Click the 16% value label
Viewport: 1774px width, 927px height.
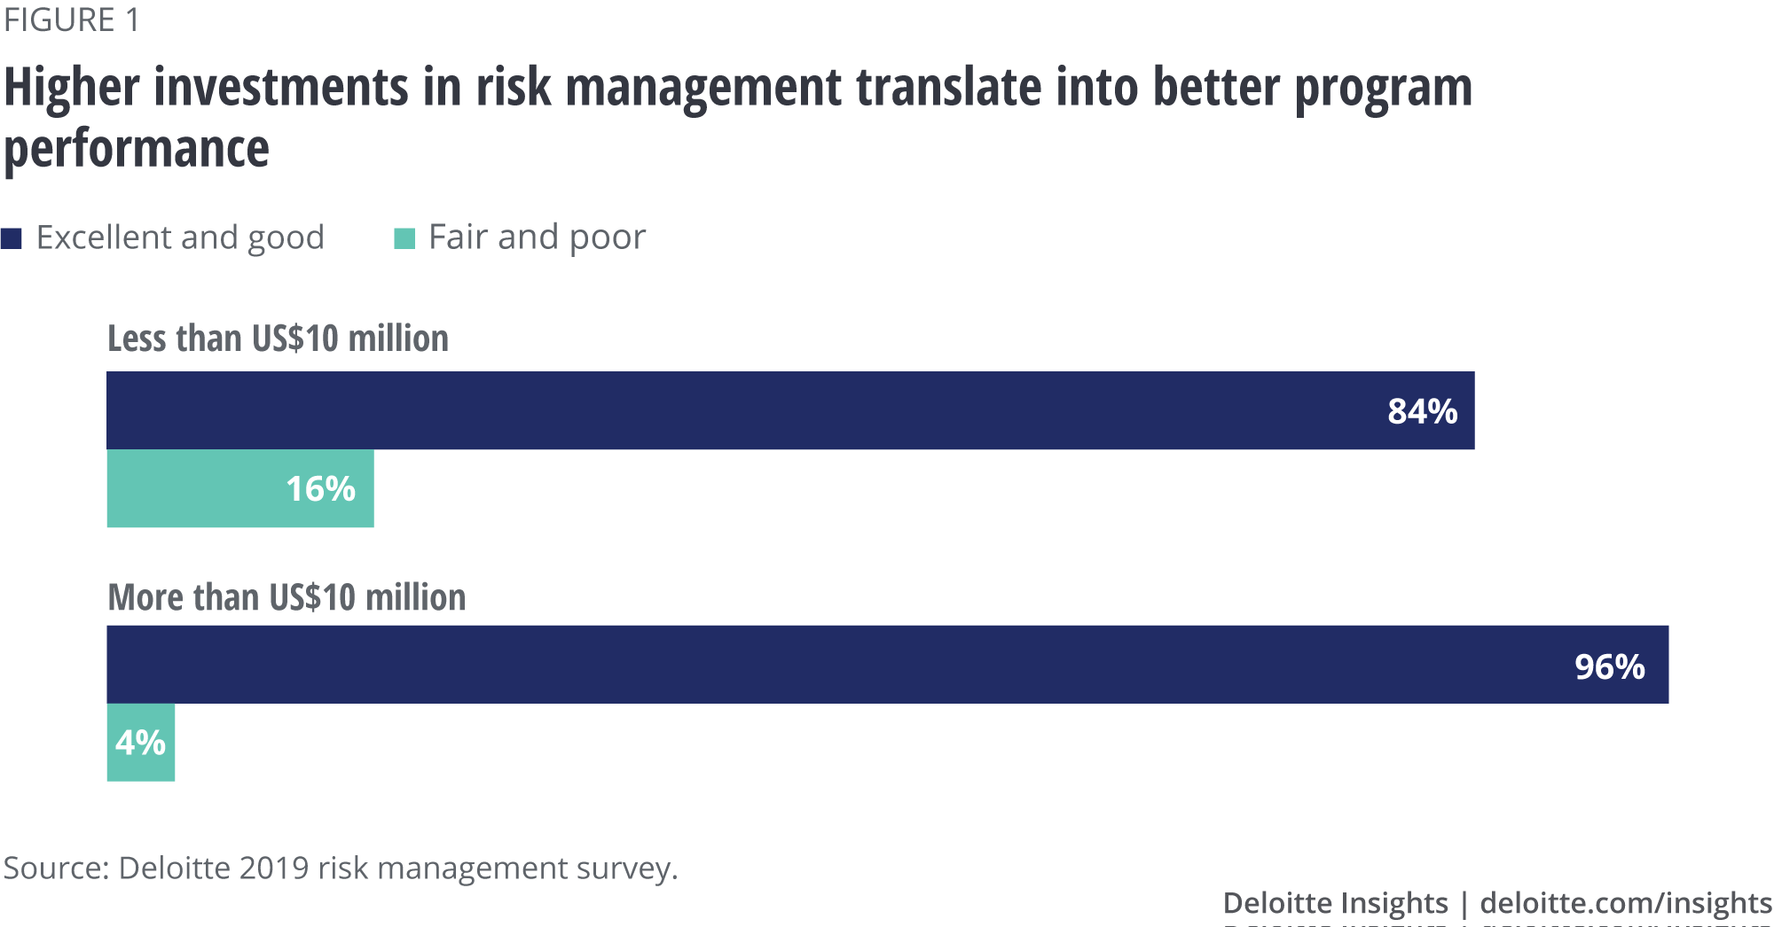[x=320, y=488]
